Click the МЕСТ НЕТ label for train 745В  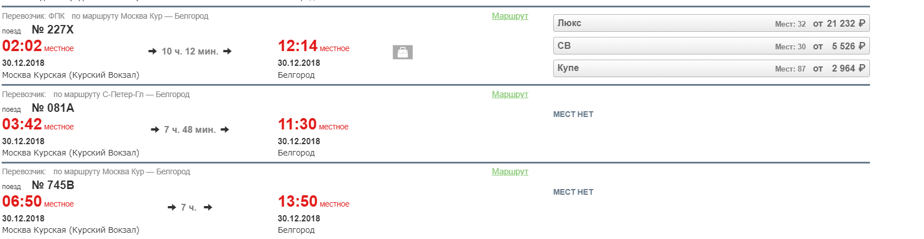click(x=573, y=192)
